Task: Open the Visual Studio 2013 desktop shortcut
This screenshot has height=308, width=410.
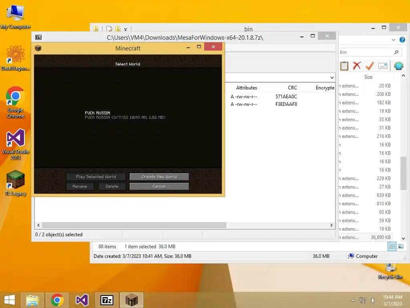Action: [16, 144]
